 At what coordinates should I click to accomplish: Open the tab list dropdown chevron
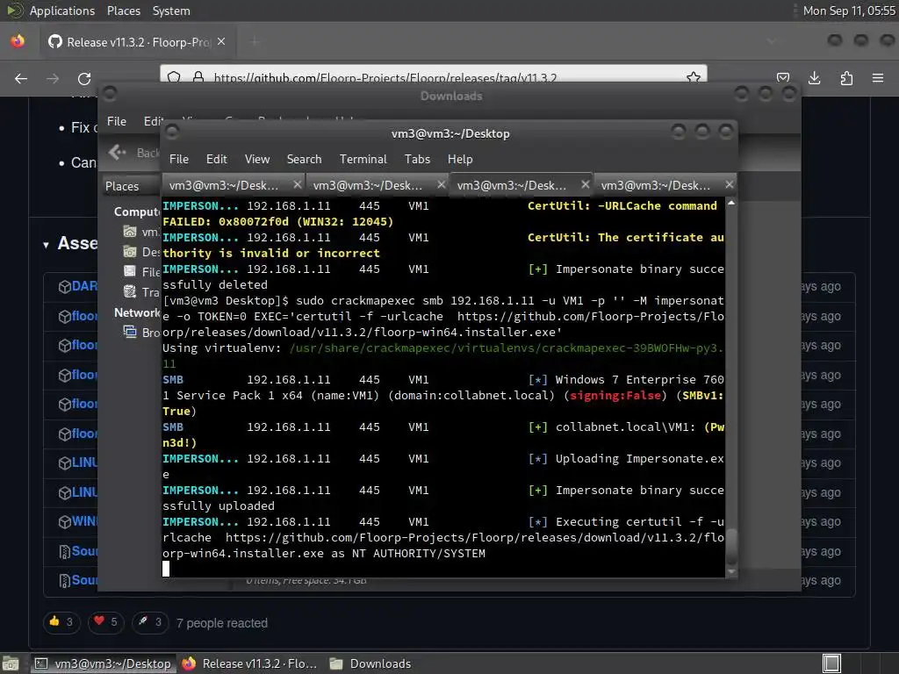[x=772, y=41]
